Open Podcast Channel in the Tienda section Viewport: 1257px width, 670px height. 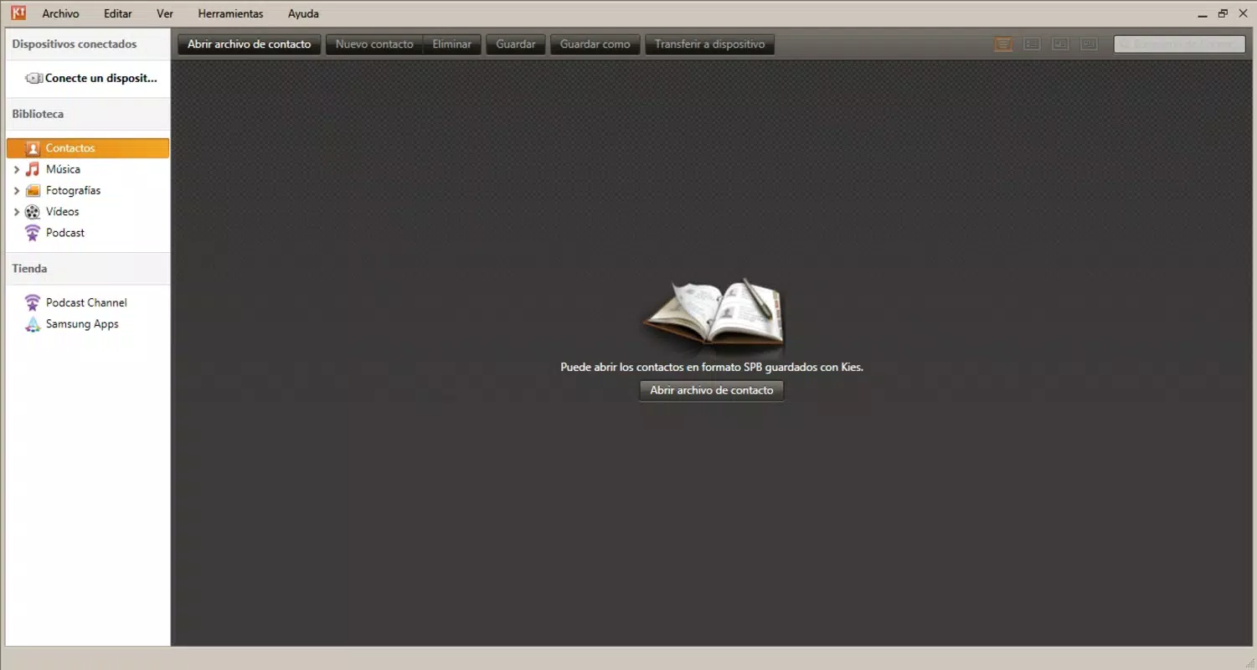point(88,302)
